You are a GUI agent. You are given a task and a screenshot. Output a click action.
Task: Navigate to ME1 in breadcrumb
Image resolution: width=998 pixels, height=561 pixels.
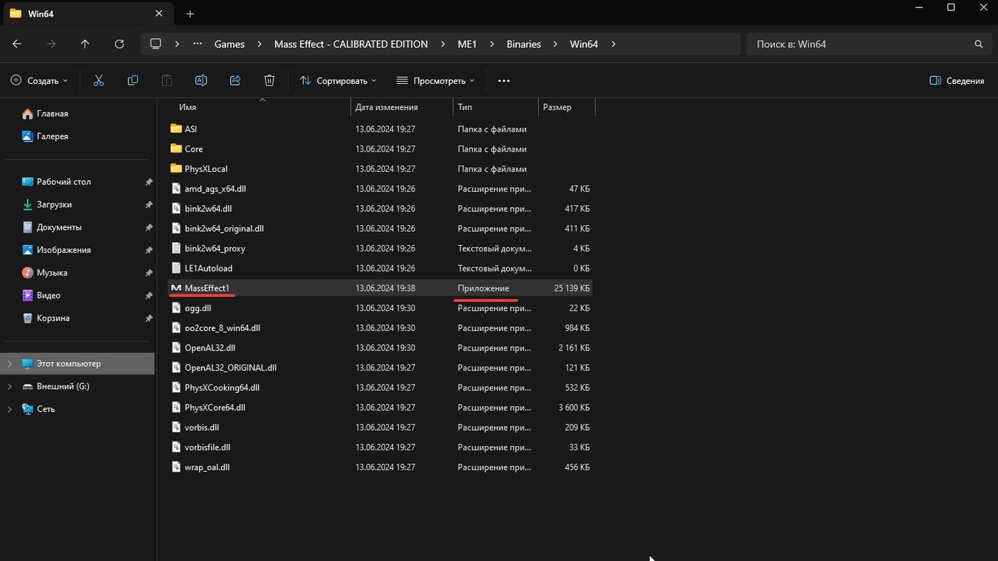click(467, 44)
